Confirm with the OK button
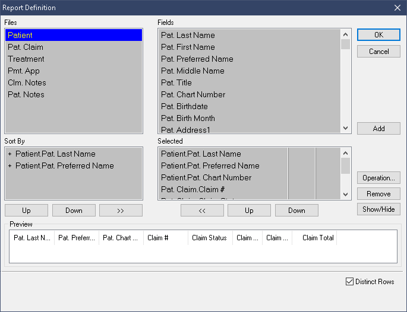 (x=378, y=35)
